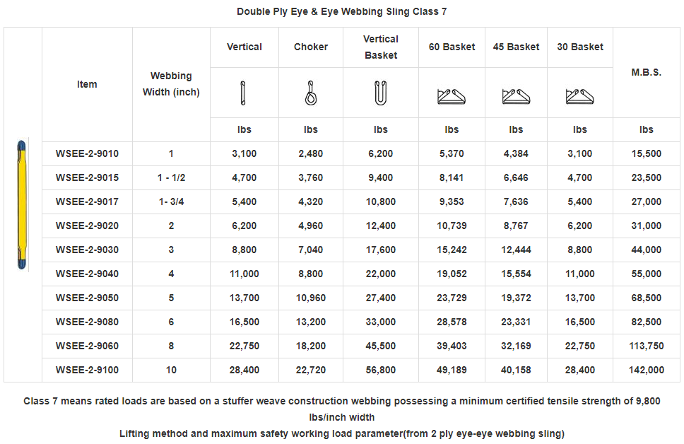Select item WSEE-2-9010
Screen dimensions: 684x444
click(x=87, y=153)
